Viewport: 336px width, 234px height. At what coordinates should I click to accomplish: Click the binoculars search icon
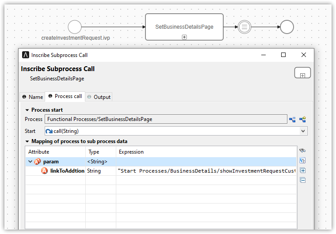coord(303,151)
